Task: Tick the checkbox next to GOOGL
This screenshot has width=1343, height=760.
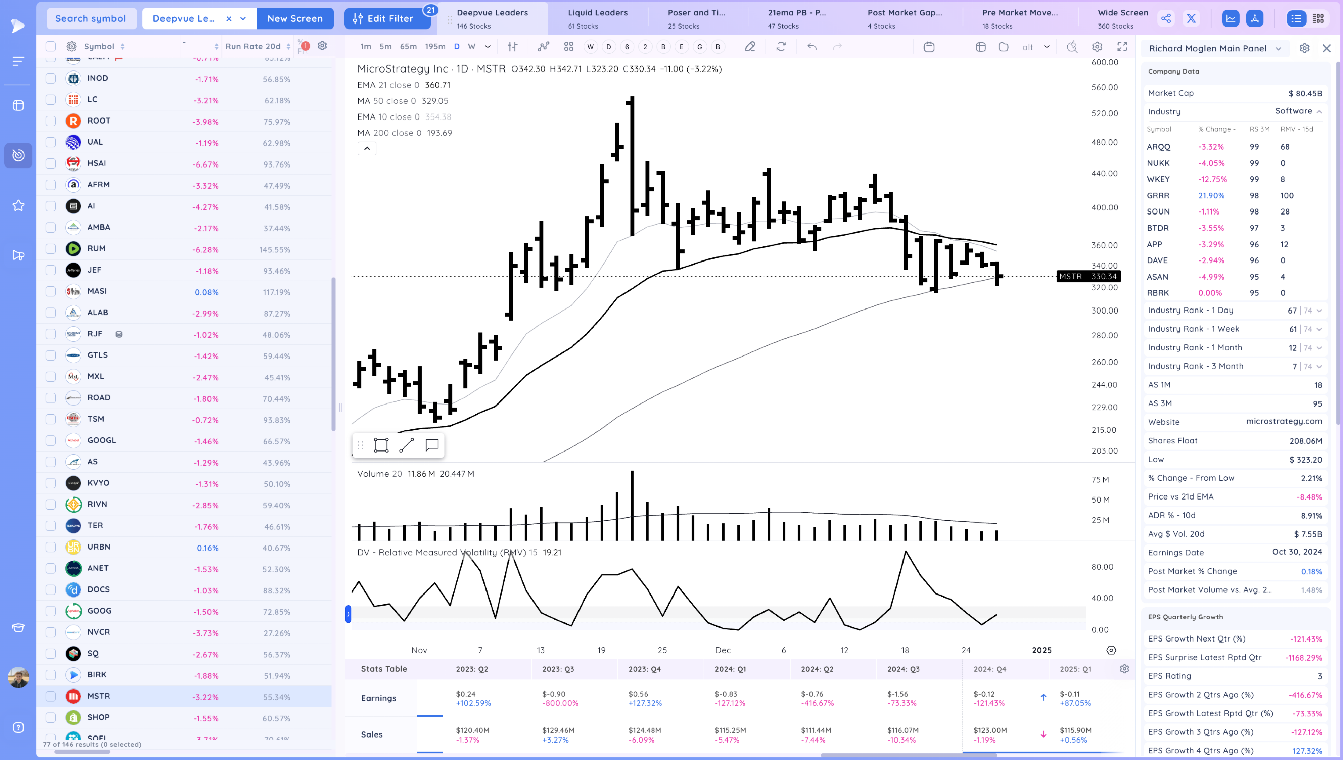Action: click(x=51, y=440)
